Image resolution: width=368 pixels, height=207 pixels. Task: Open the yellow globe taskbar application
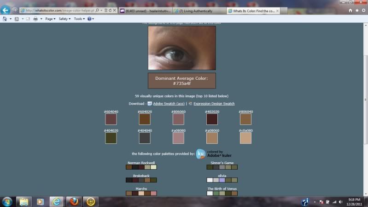pyautogui.click(x=91, y=202)
